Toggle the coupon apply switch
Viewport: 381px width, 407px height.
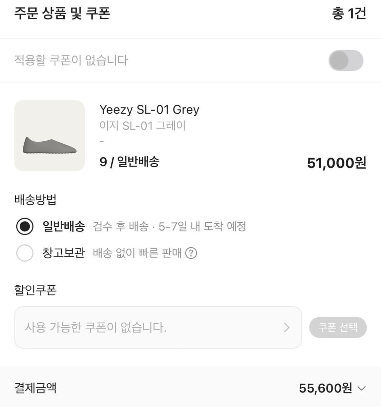pyautogui.click(x=346, y=60)
